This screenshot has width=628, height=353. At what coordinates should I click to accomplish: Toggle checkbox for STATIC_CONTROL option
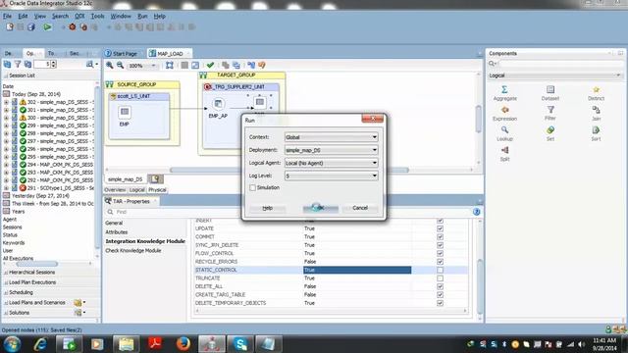[440, 271]
